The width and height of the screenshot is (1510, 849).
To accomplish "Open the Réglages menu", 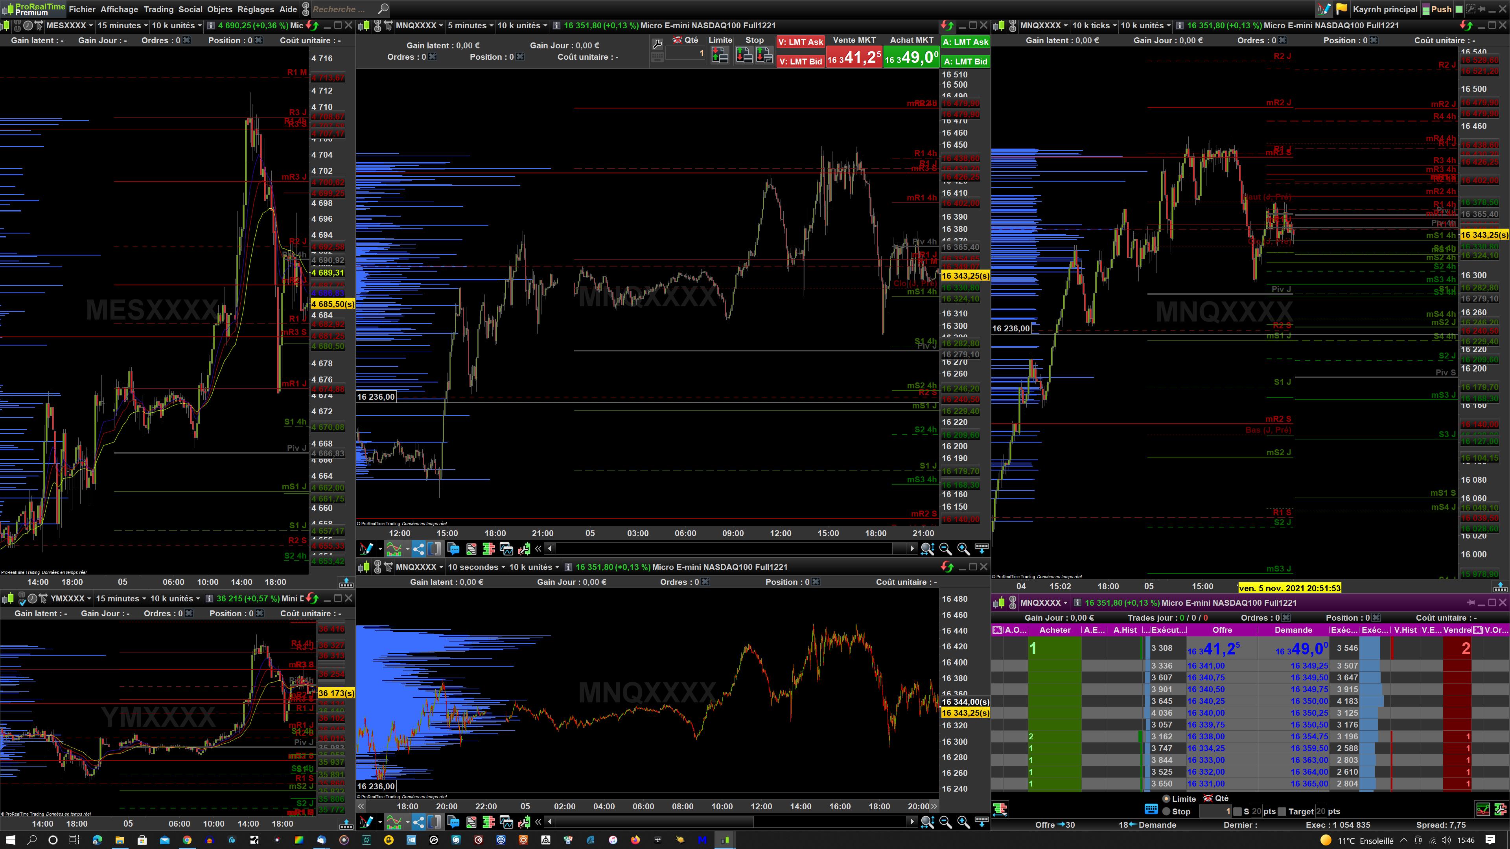I will (256, 9).
